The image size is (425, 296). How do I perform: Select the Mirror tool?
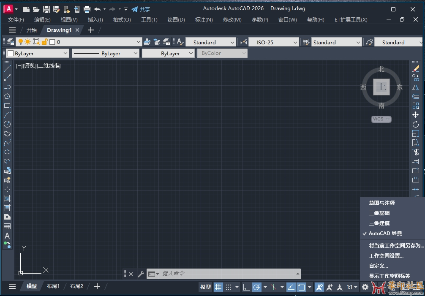[416, 87]
